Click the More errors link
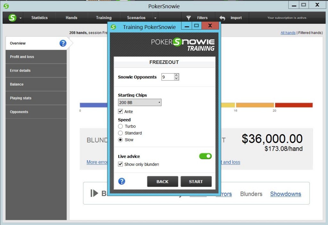 pos(97,162)
